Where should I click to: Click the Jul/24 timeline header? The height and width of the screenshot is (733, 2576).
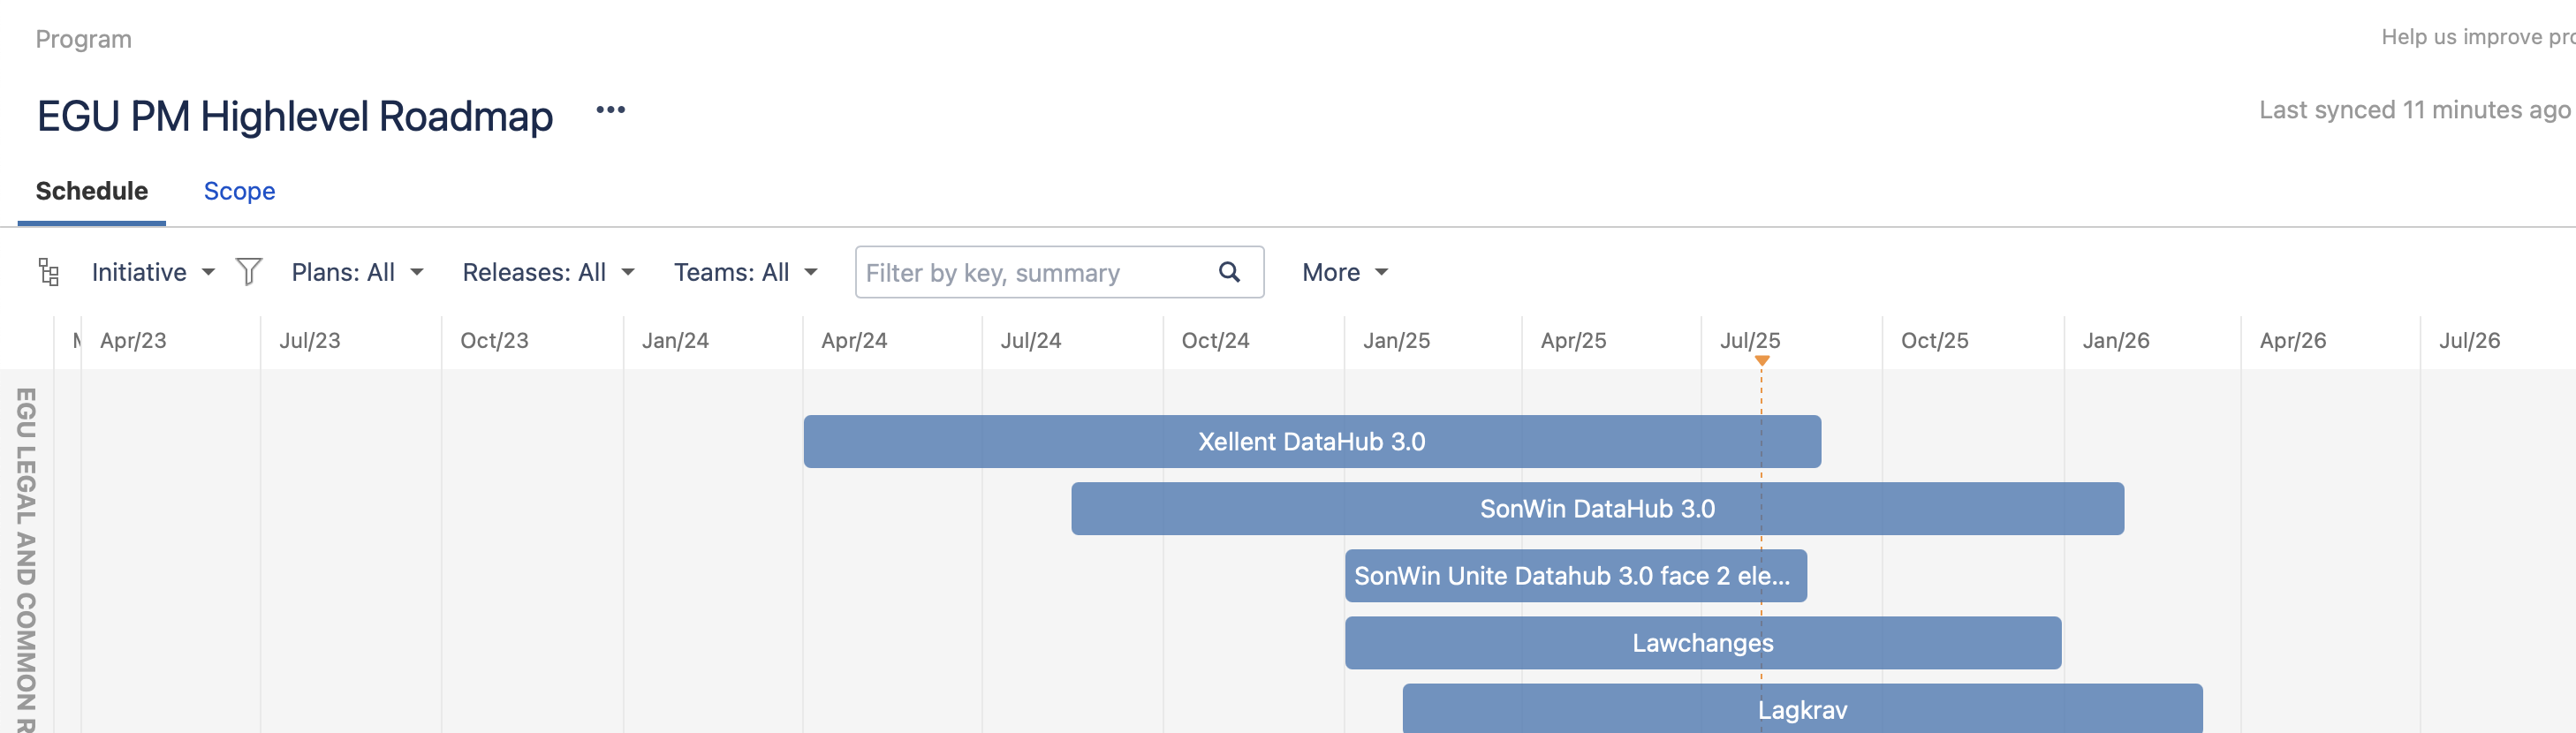1031,341
